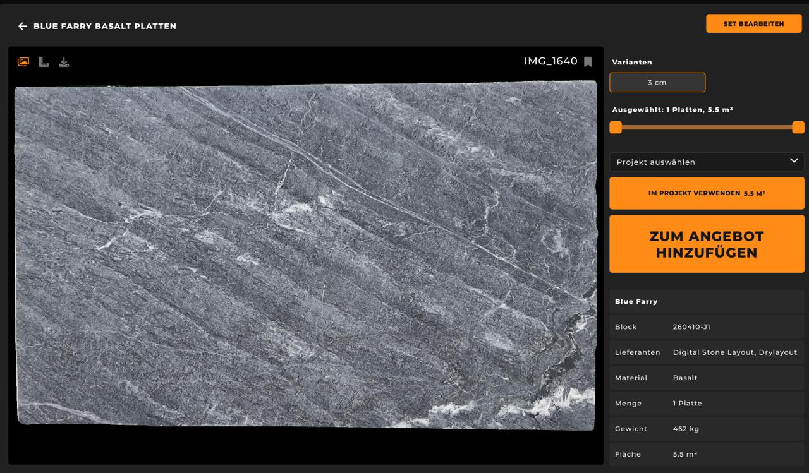
Task: Click the download slab image icon
Action: click(x=64, y=62)
